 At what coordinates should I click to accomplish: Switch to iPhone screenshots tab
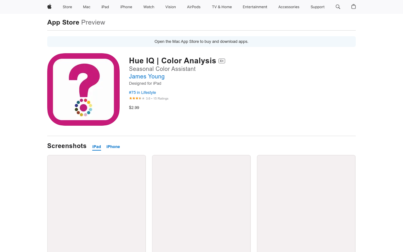pos(113,147)
